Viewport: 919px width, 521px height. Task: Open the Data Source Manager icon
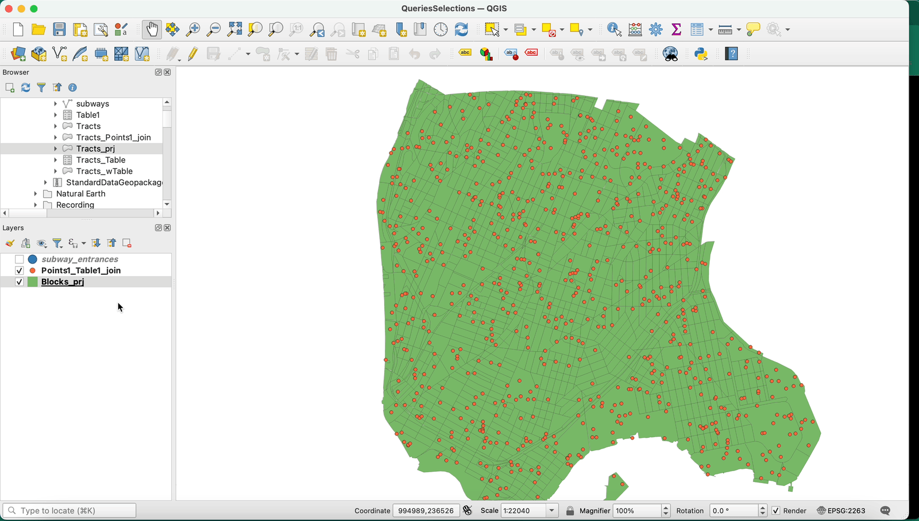click(x=18, y=54)
